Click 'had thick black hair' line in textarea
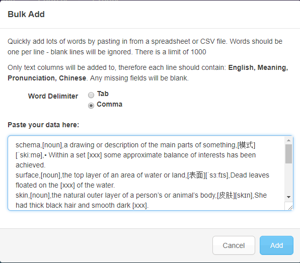The width and height of the screenshot is (300, 263). tap(82, 205)
